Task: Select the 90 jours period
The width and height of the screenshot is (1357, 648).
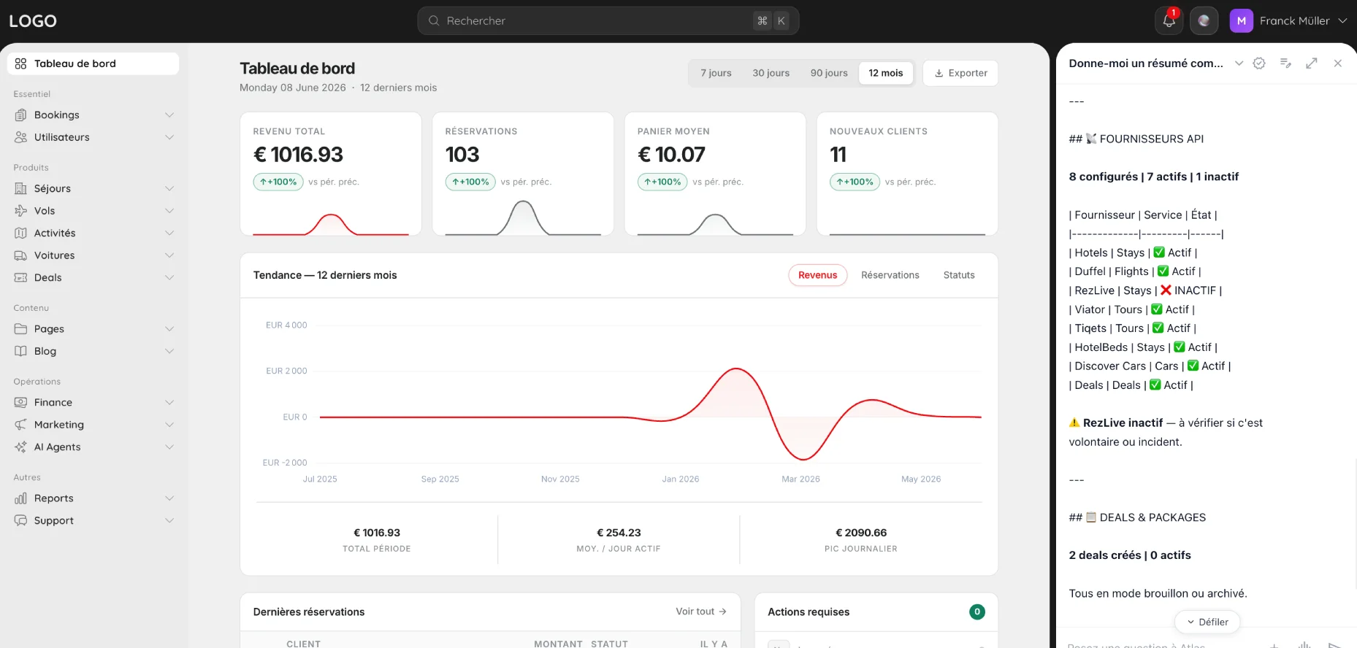Action: click(829, 73)
